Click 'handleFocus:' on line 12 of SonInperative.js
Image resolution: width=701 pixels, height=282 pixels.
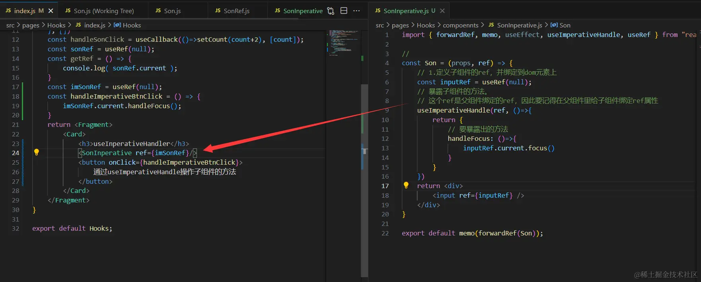tap(471, 138)
